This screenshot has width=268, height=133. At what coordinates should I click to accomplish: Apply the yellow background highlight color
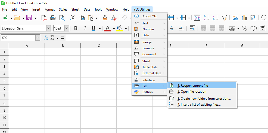tap(119, 28)
